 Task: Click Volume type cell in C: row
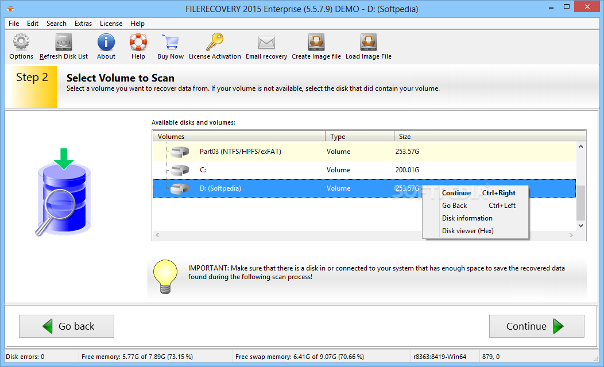[x=339, y=170]
